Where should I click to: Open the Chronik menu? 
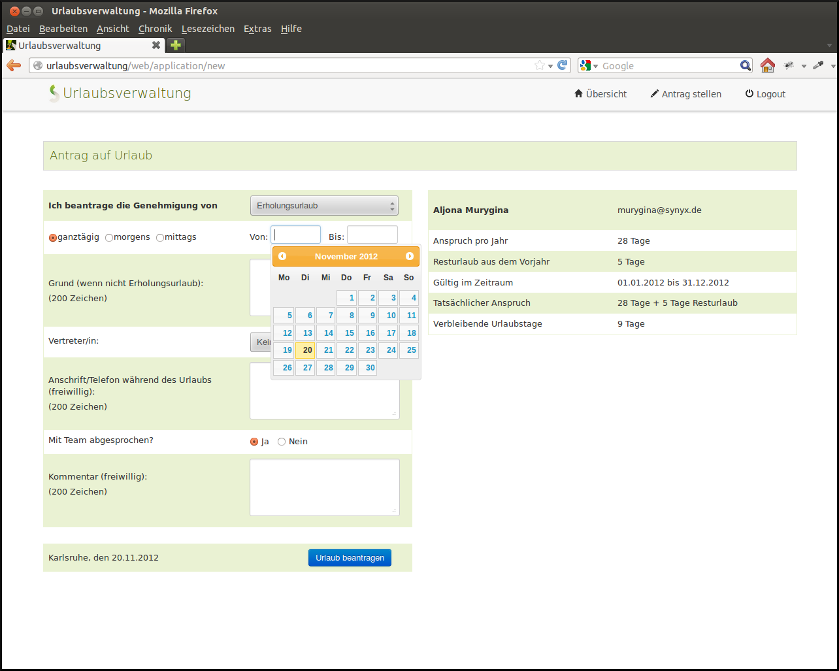[x=156, y=29]
